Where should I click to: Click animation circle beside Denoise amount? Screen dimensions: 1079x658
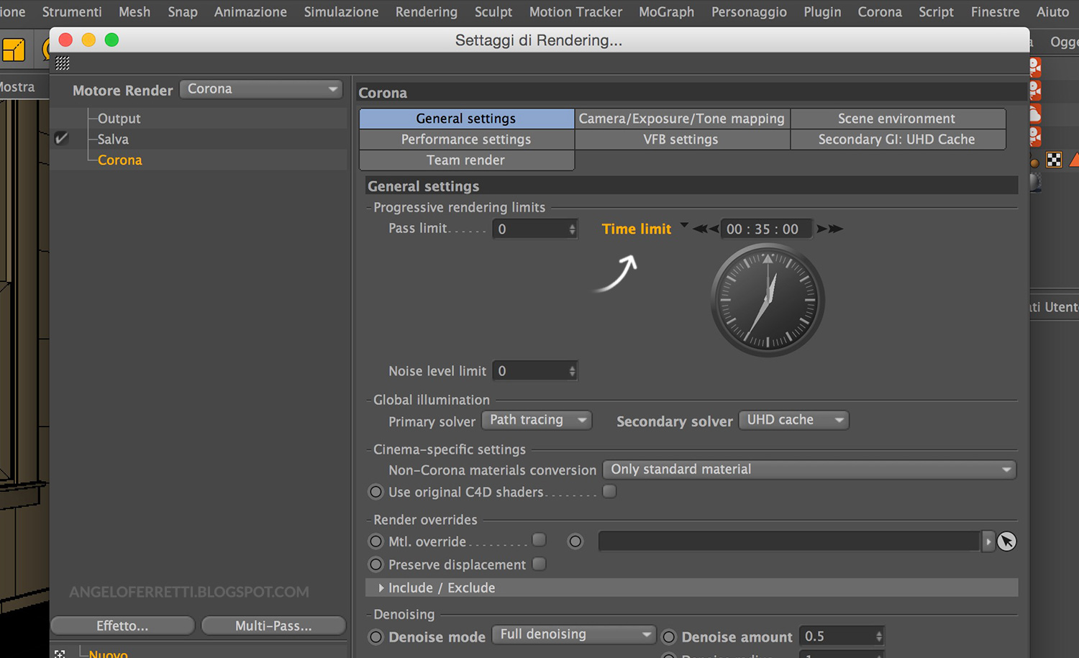click(x=669, y=636)
